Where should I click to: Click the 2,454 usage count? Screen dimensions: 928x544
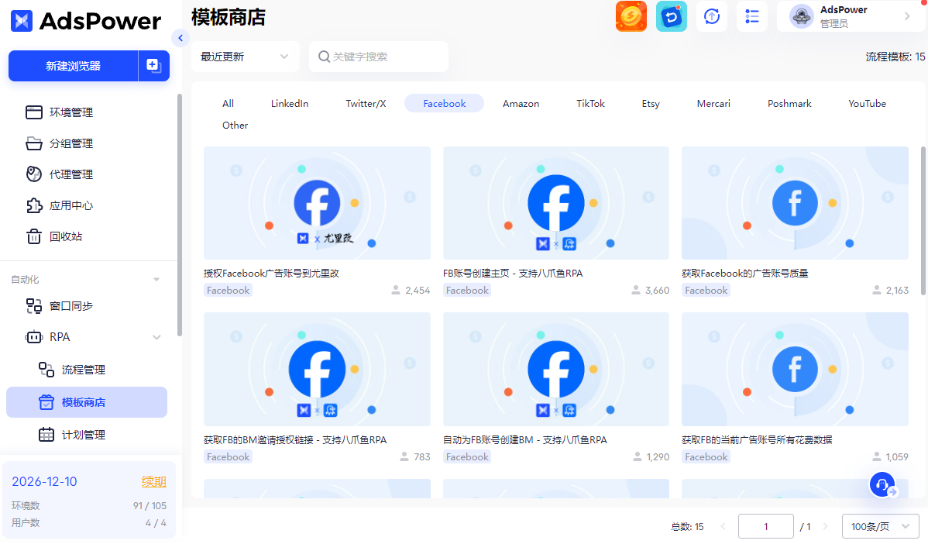[418, 291]
